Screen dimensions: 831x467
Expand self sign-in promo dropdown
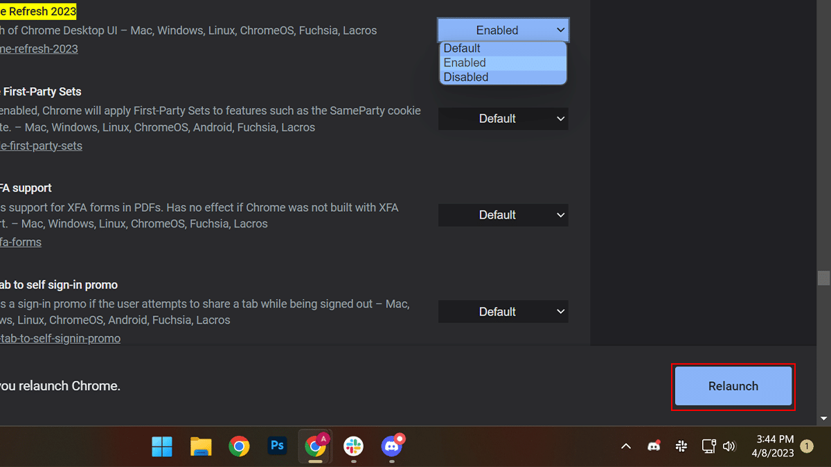pyautogui.click(x=503, y=312)
